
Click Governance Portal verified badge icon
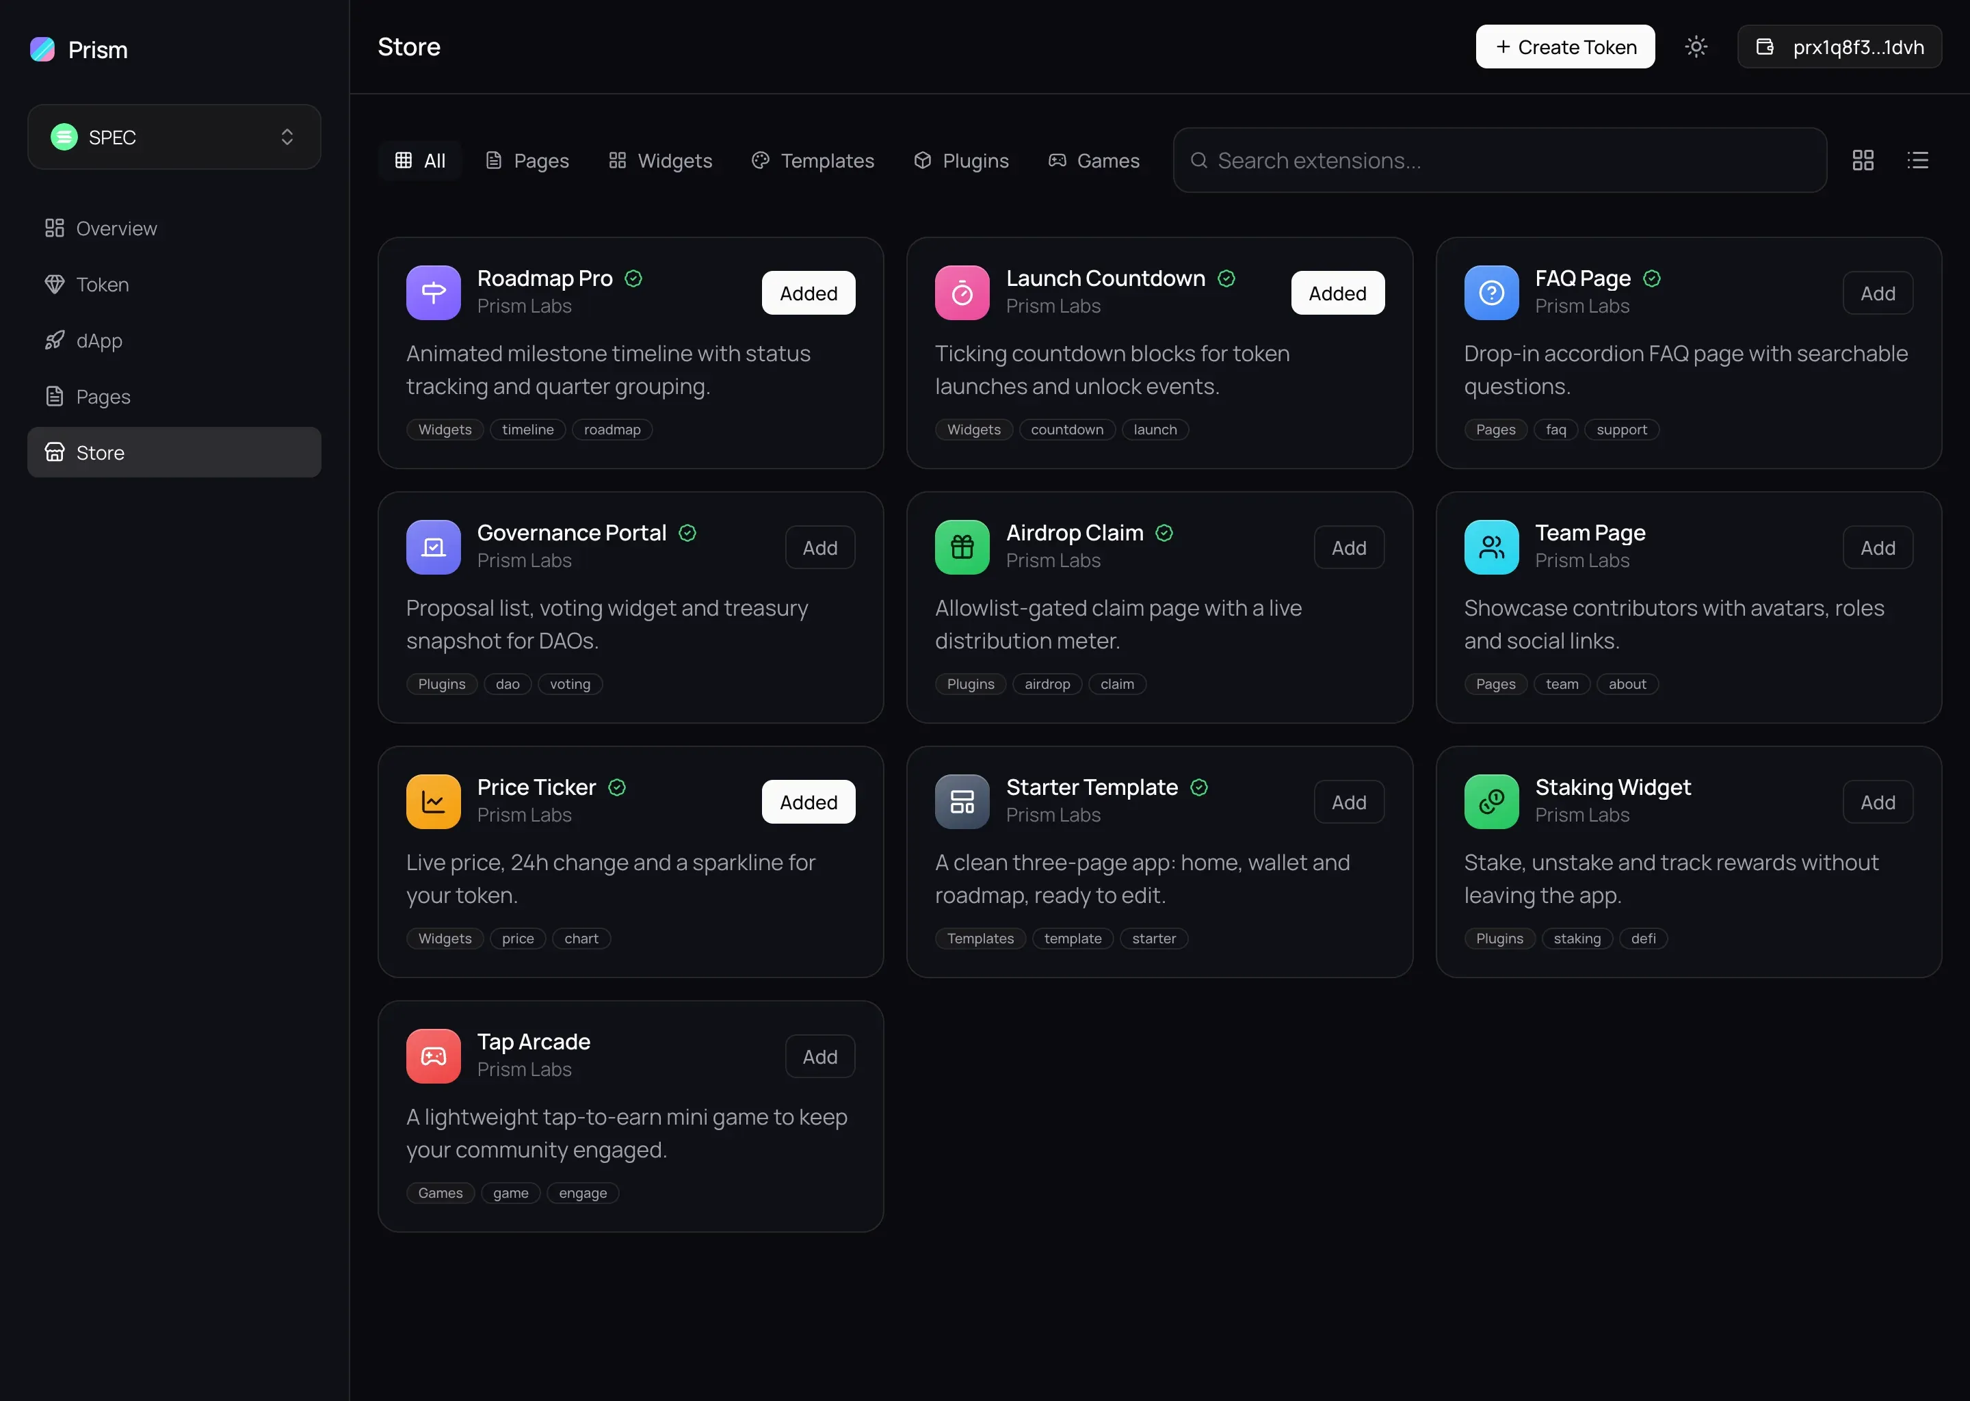coord(687,533)
